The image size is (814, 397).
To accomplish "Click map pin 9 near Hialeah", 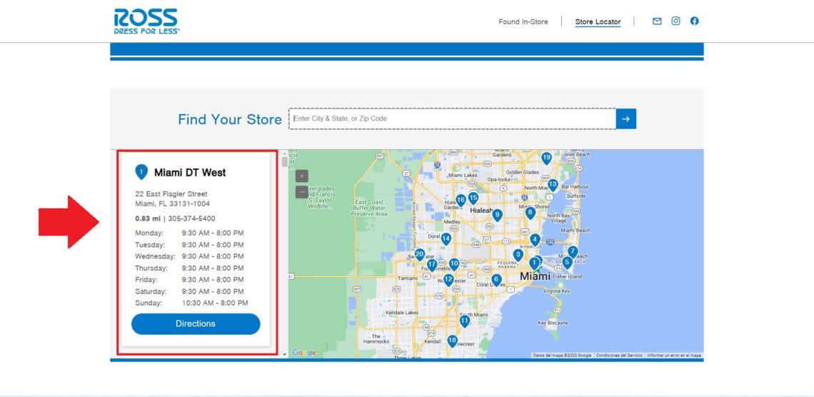I will tap(498, 214).
